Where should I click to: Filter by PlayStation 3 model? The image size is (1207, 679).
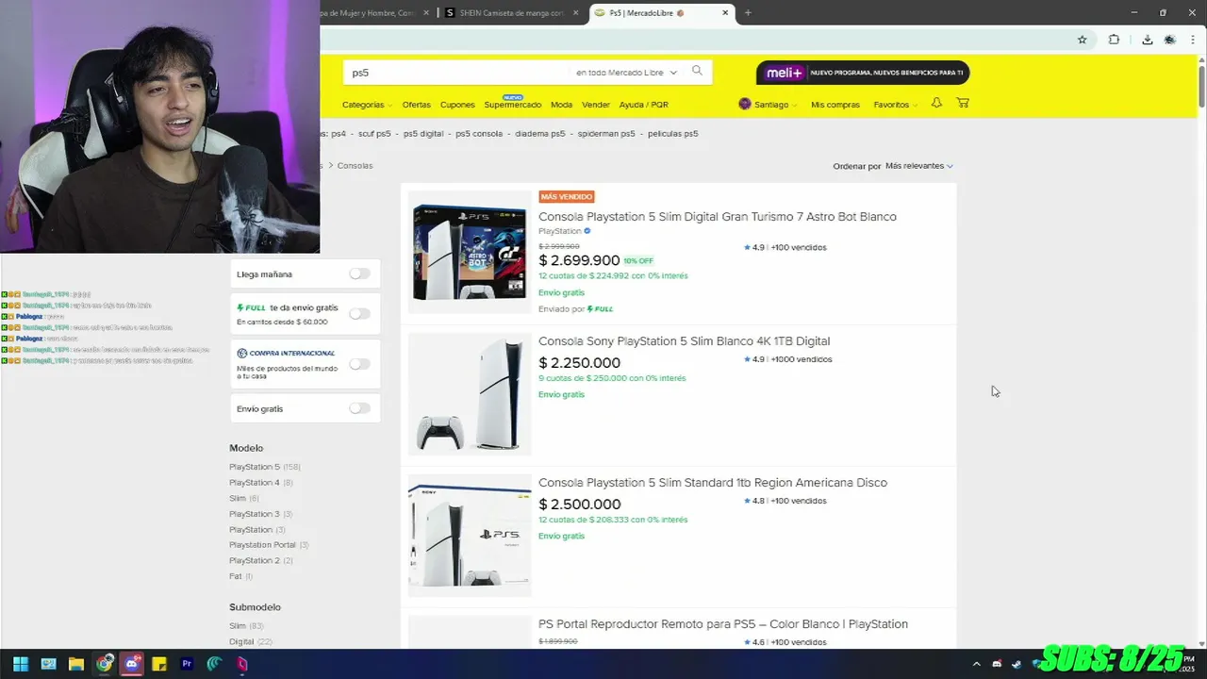pos(255,514)
